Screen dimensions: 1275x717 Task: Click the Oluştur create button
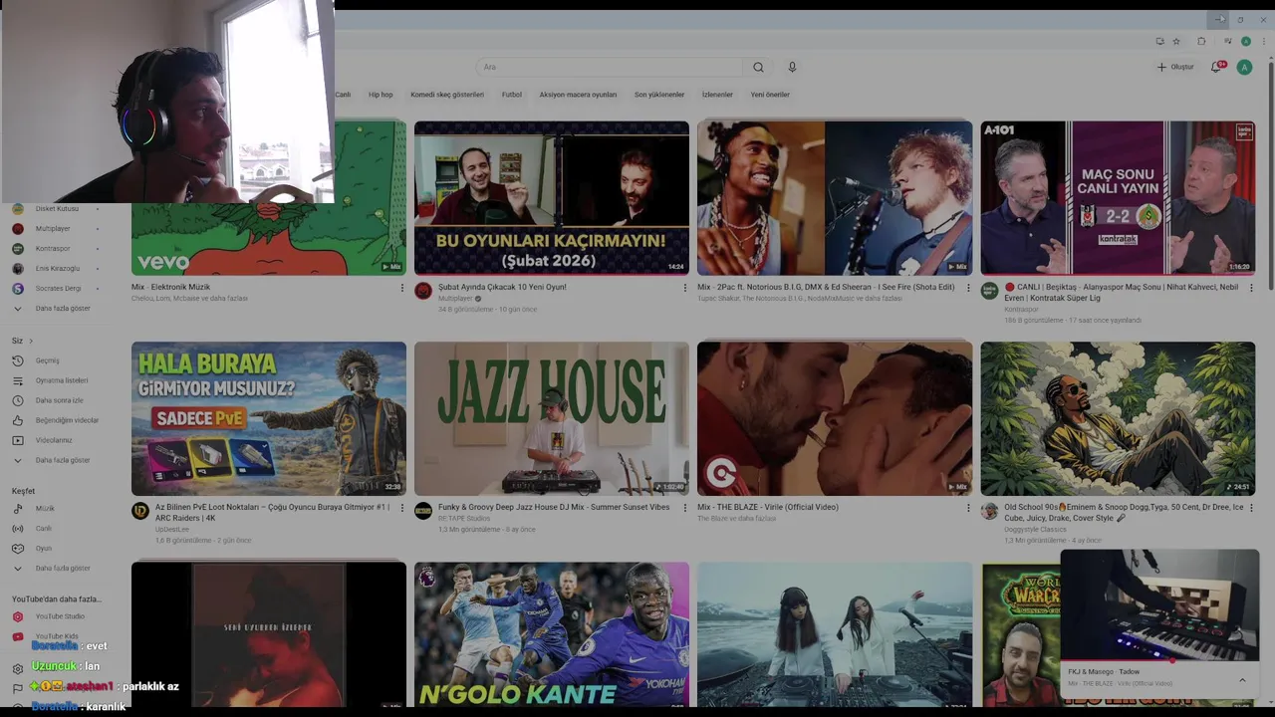coord(1175,67)
